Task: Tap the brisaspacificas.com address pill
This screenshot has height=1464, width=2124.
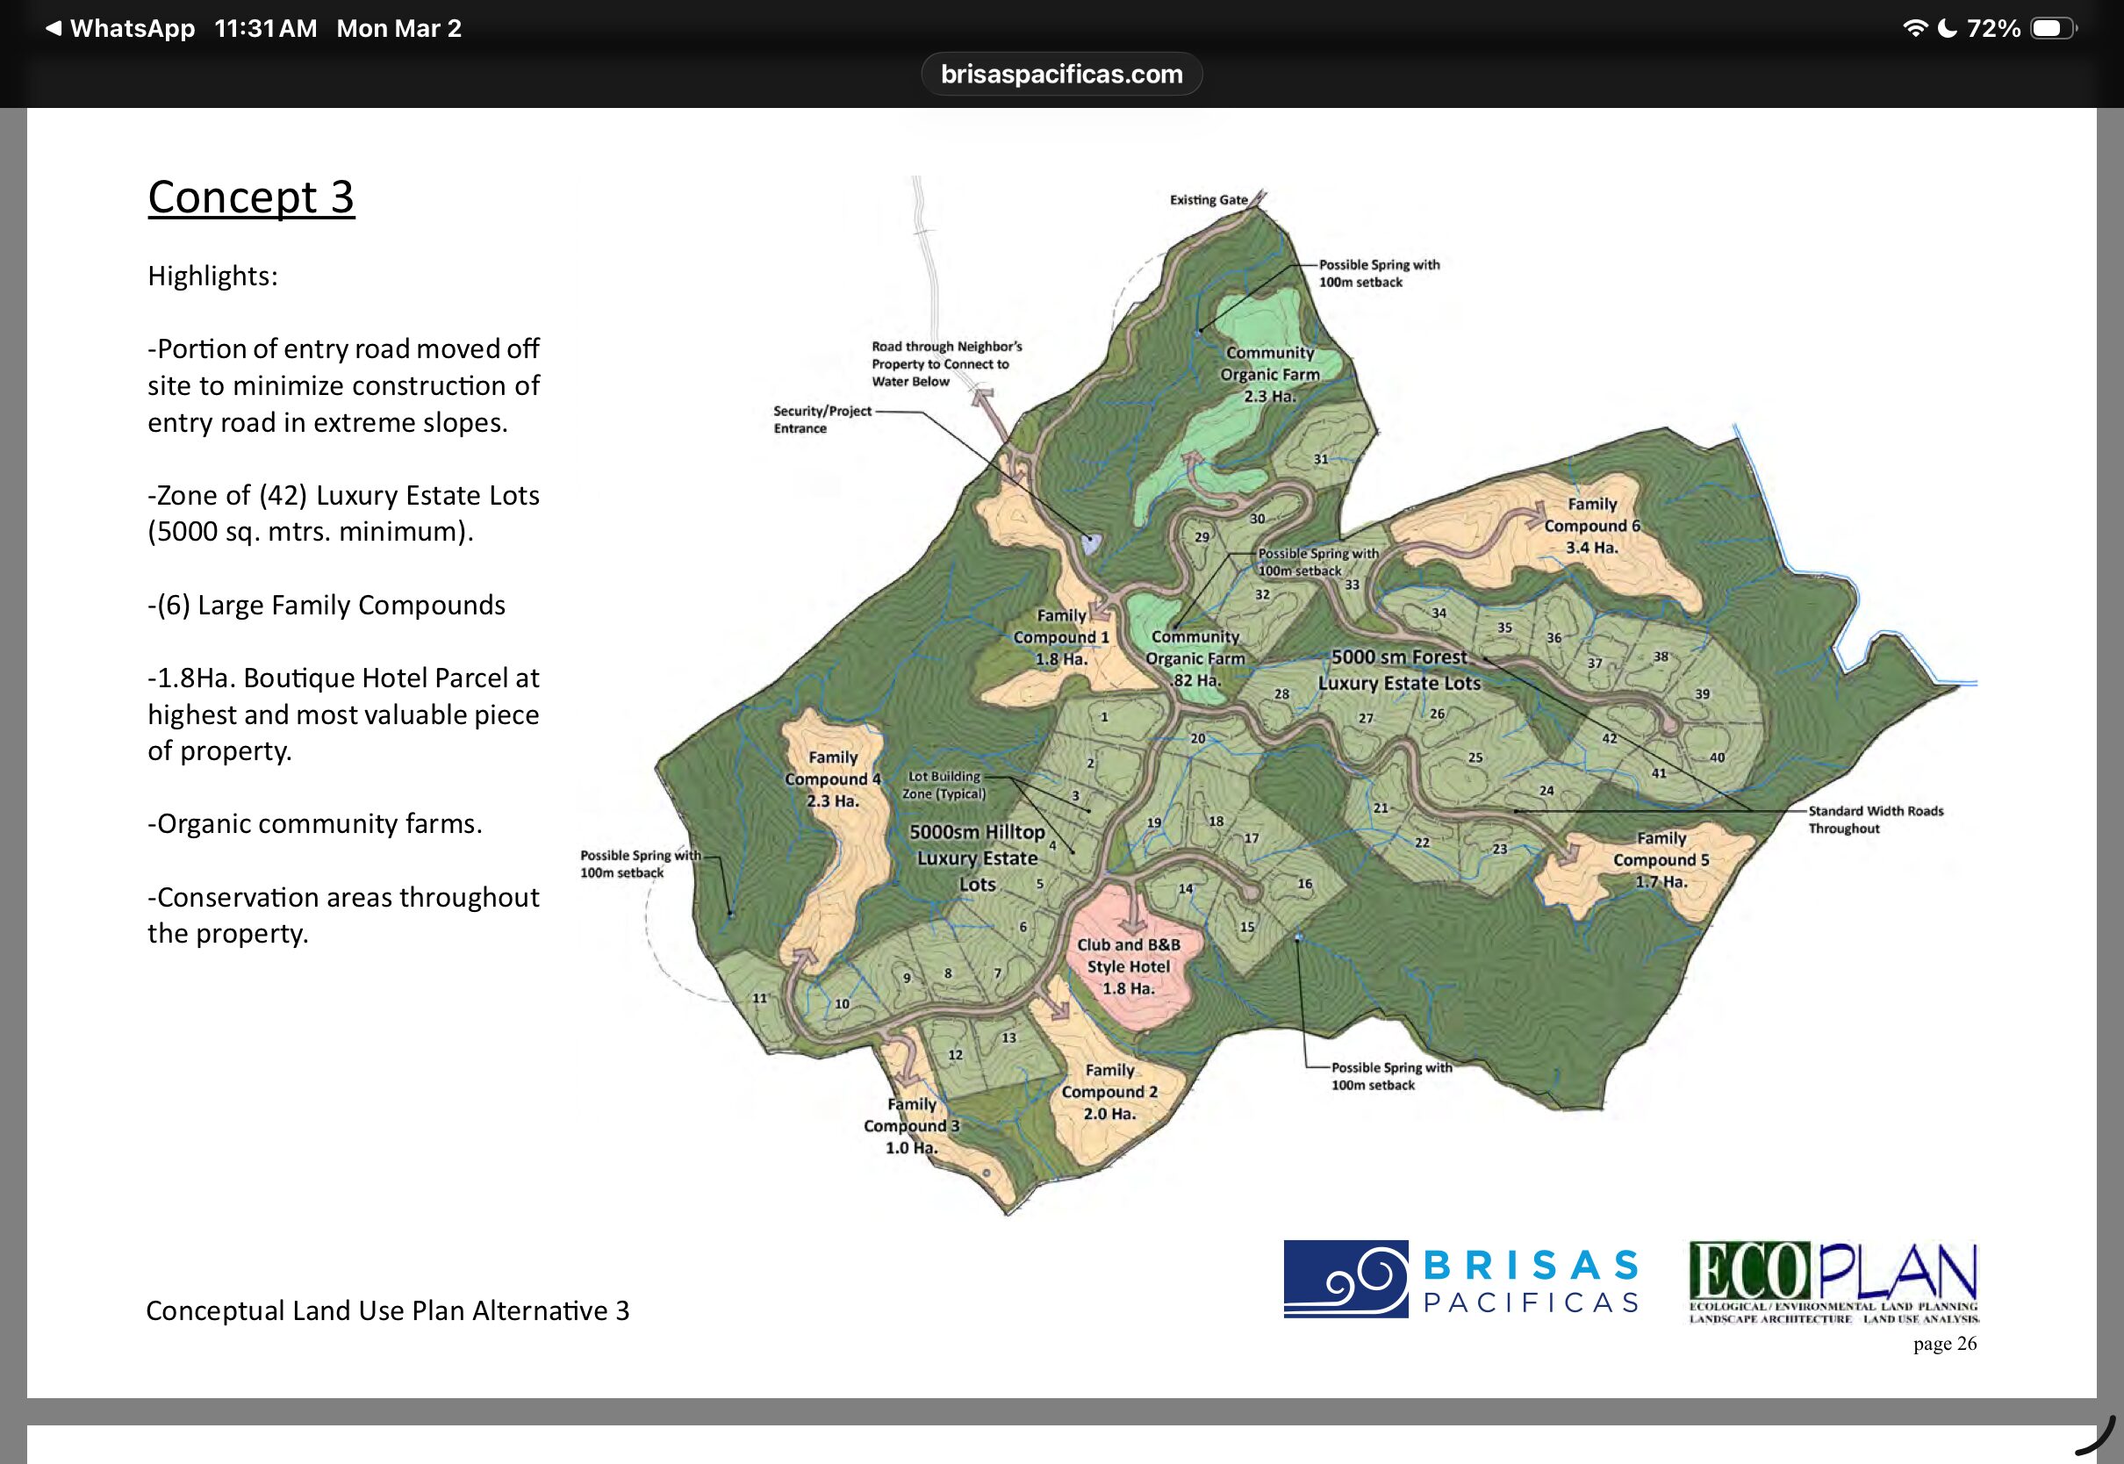Action: click(1061, 75)
